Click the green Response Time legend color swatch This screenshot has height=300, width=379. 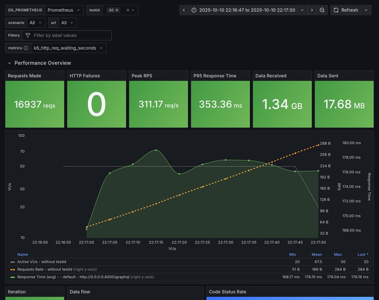(13, 277)
